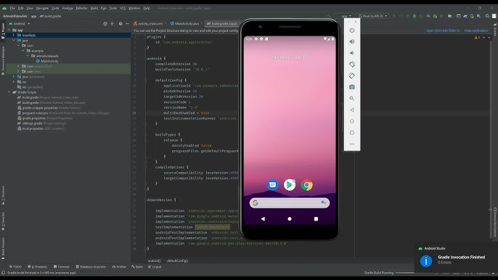Open the Database Inspector tool window
The width and height of the screenshot is (498, 280).
(91, 267)
